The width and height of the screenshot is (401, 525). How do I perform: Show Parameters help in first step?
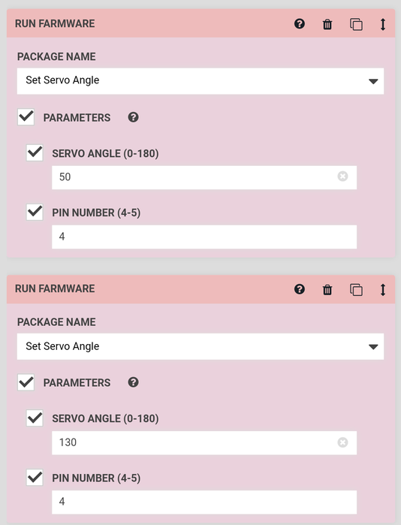133,117
